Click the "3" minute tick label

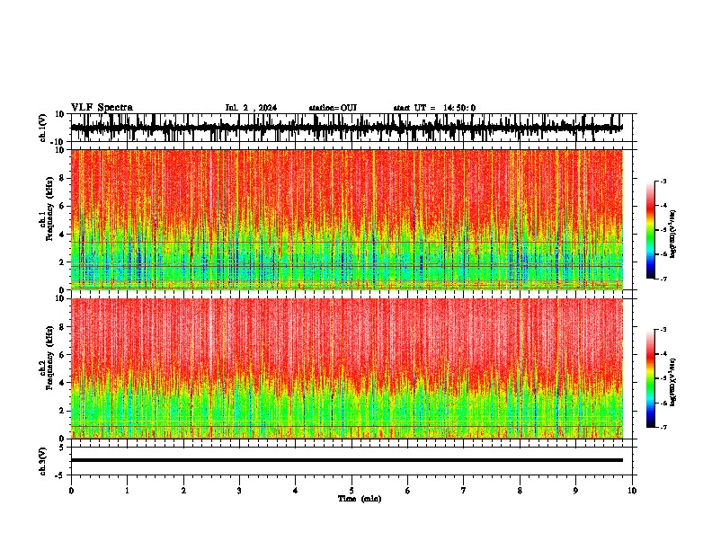coord(239,491)
